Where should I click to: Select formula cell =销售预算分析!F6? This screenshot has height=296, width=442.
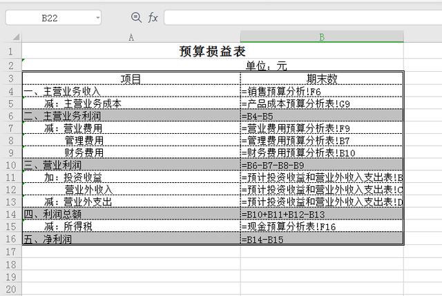[322, 91]
